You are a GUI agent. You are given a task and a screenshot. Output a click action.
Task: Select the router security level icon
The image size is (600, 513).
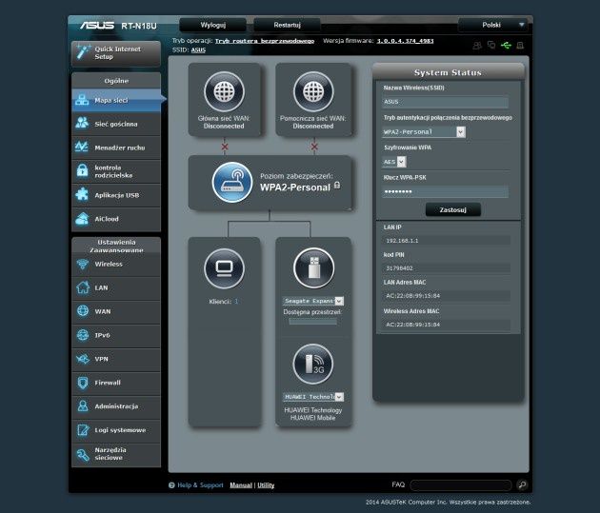coord(232,183)
